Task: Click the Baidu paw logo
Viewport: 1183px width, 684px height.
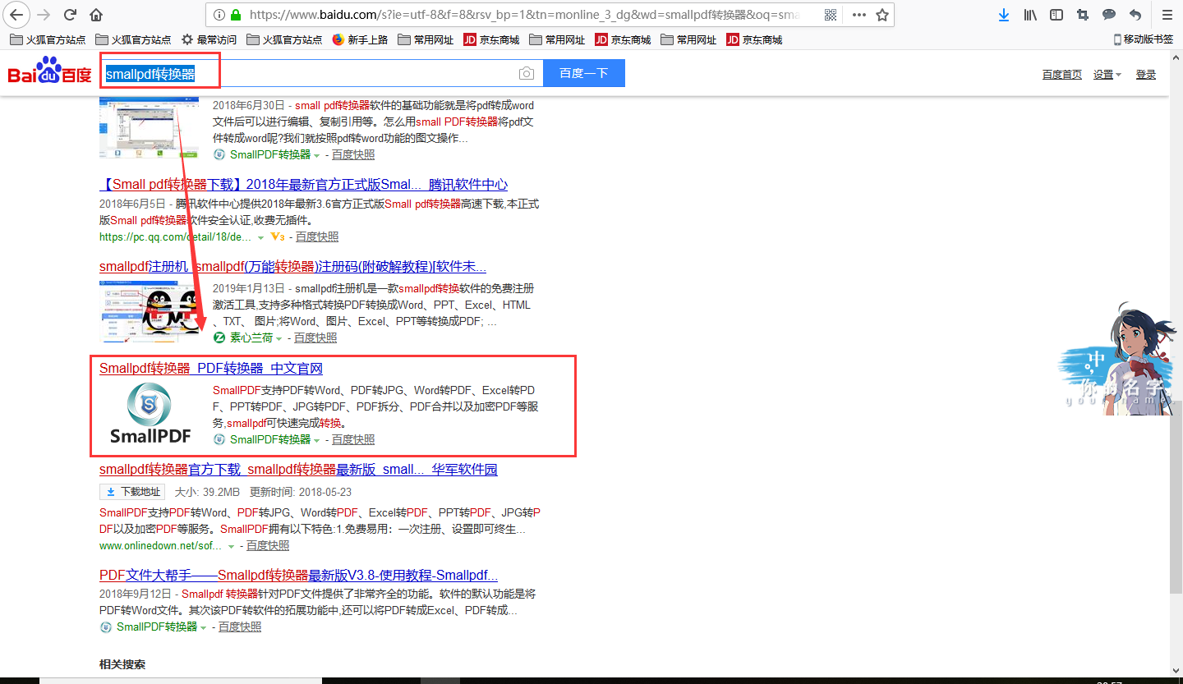Action: coord(49,71)
